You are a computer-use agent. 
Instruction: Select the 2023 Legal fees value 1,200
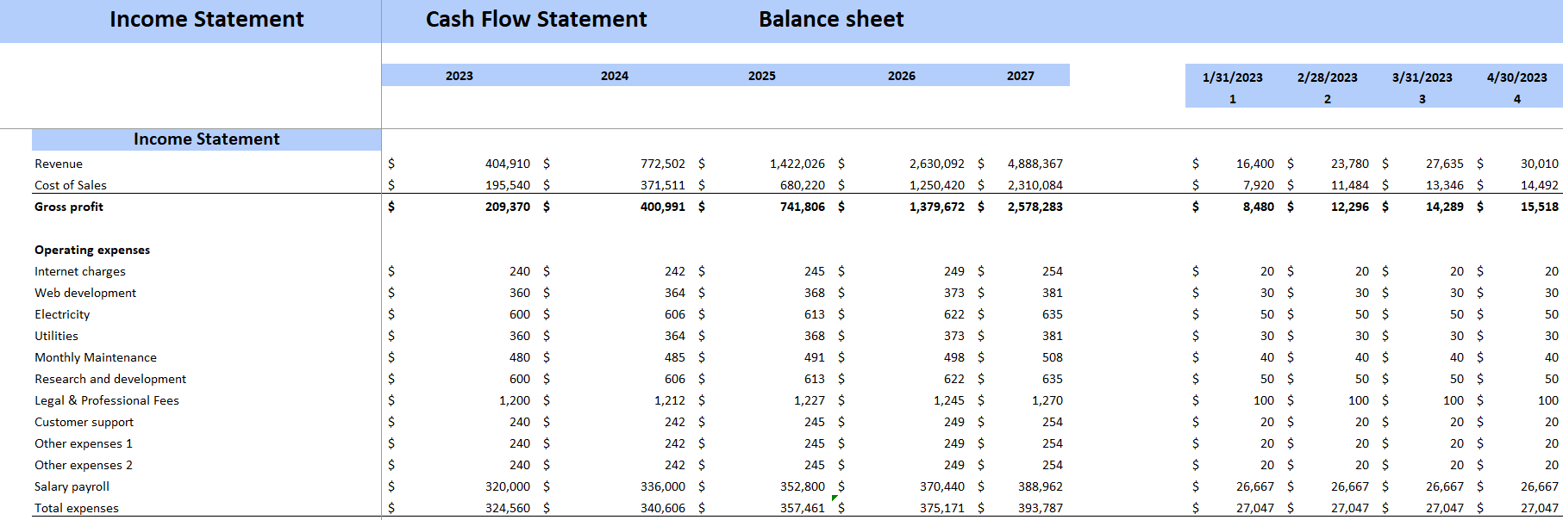click(515, 400)
